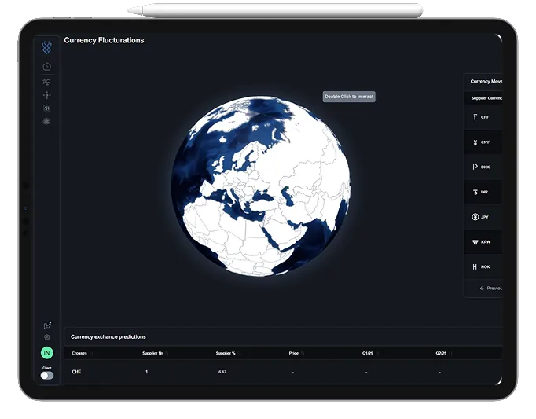Select the CNY currency row
Image resolution: width=536 pixels, height=419 pixels.
[x=483, y=142]
